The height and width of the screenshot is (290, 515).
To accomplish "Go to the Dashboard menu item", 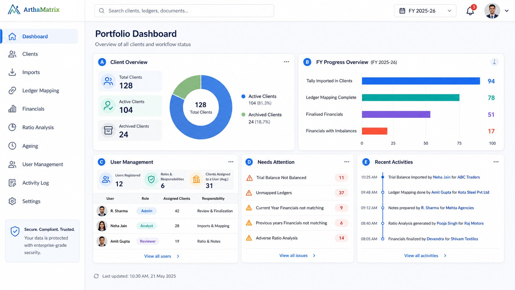I will click(39, 36).
